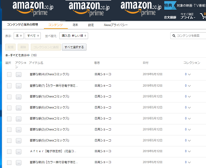Click the すべて選択する button
This screenshot has width=206, height=168.
point(74,47)
